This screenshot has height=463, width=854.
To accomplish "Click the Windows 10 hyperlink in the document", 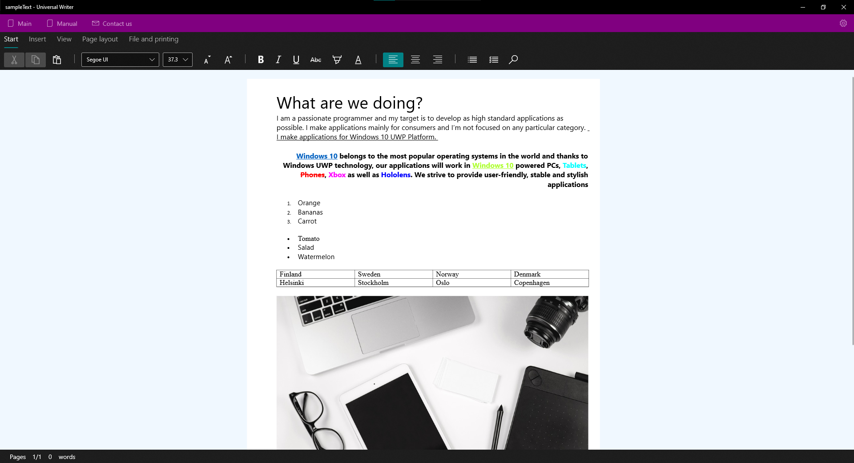I will click(x=317, y=156).
